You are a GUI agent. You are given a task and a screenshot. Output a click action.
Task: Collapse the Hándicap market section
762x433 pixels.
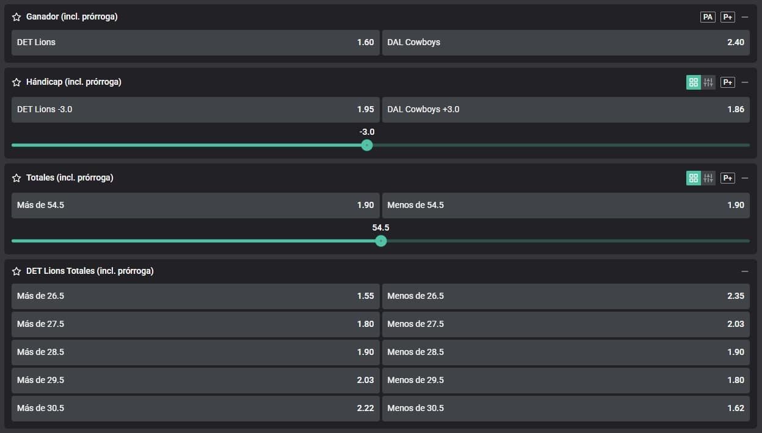(744, 82)
